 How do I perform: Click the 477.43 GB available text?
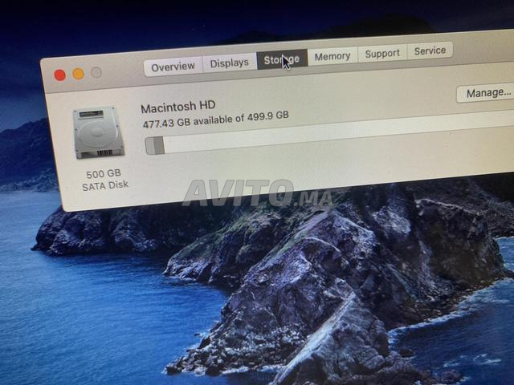point(194,121)
